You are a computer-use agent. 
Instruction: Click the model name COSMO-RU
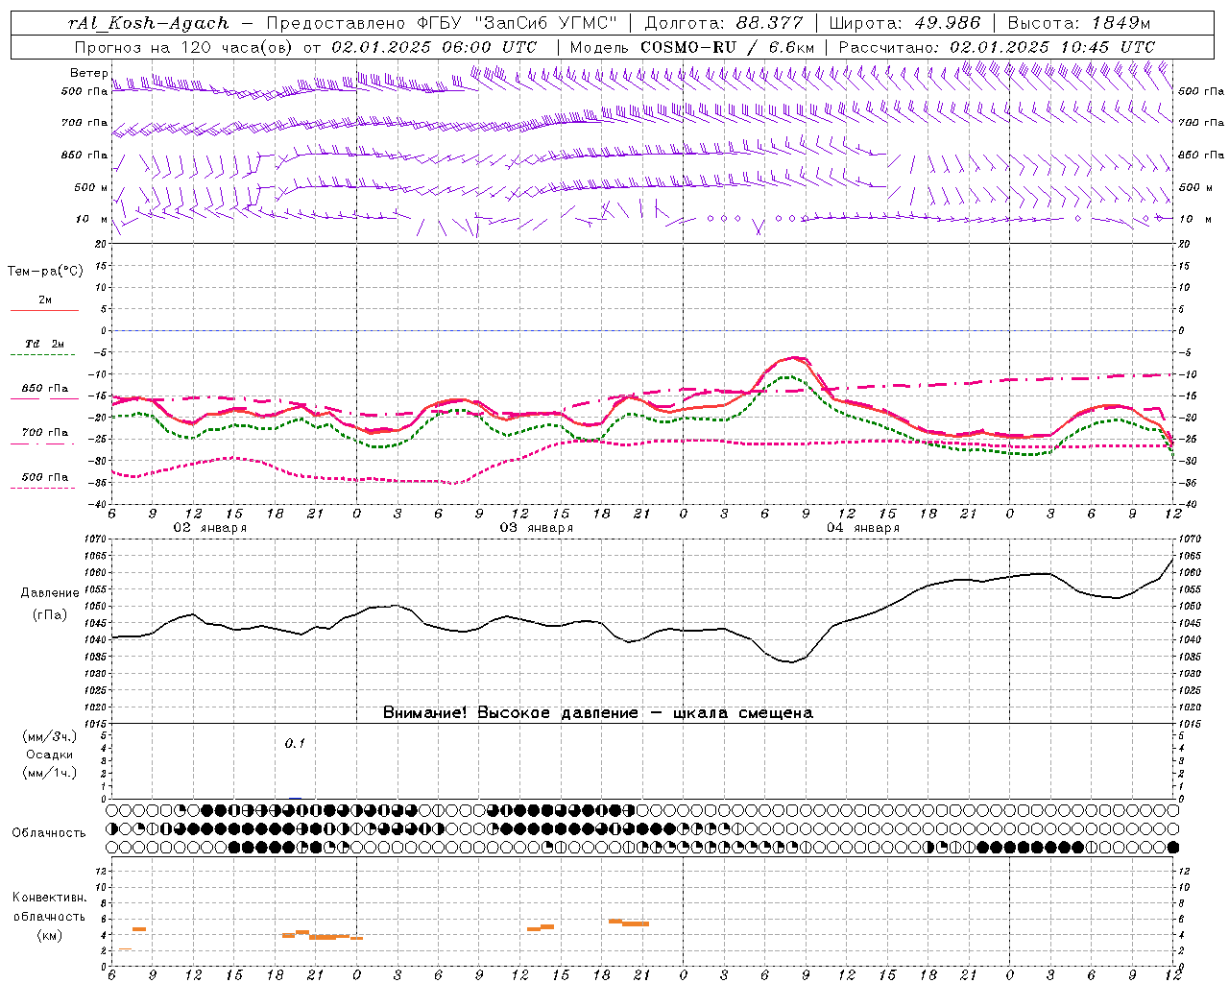[x=688, y=47]
